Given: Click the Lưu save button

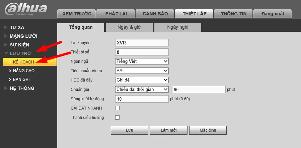Looking at the screenshot, I should (x=130, y=130).
